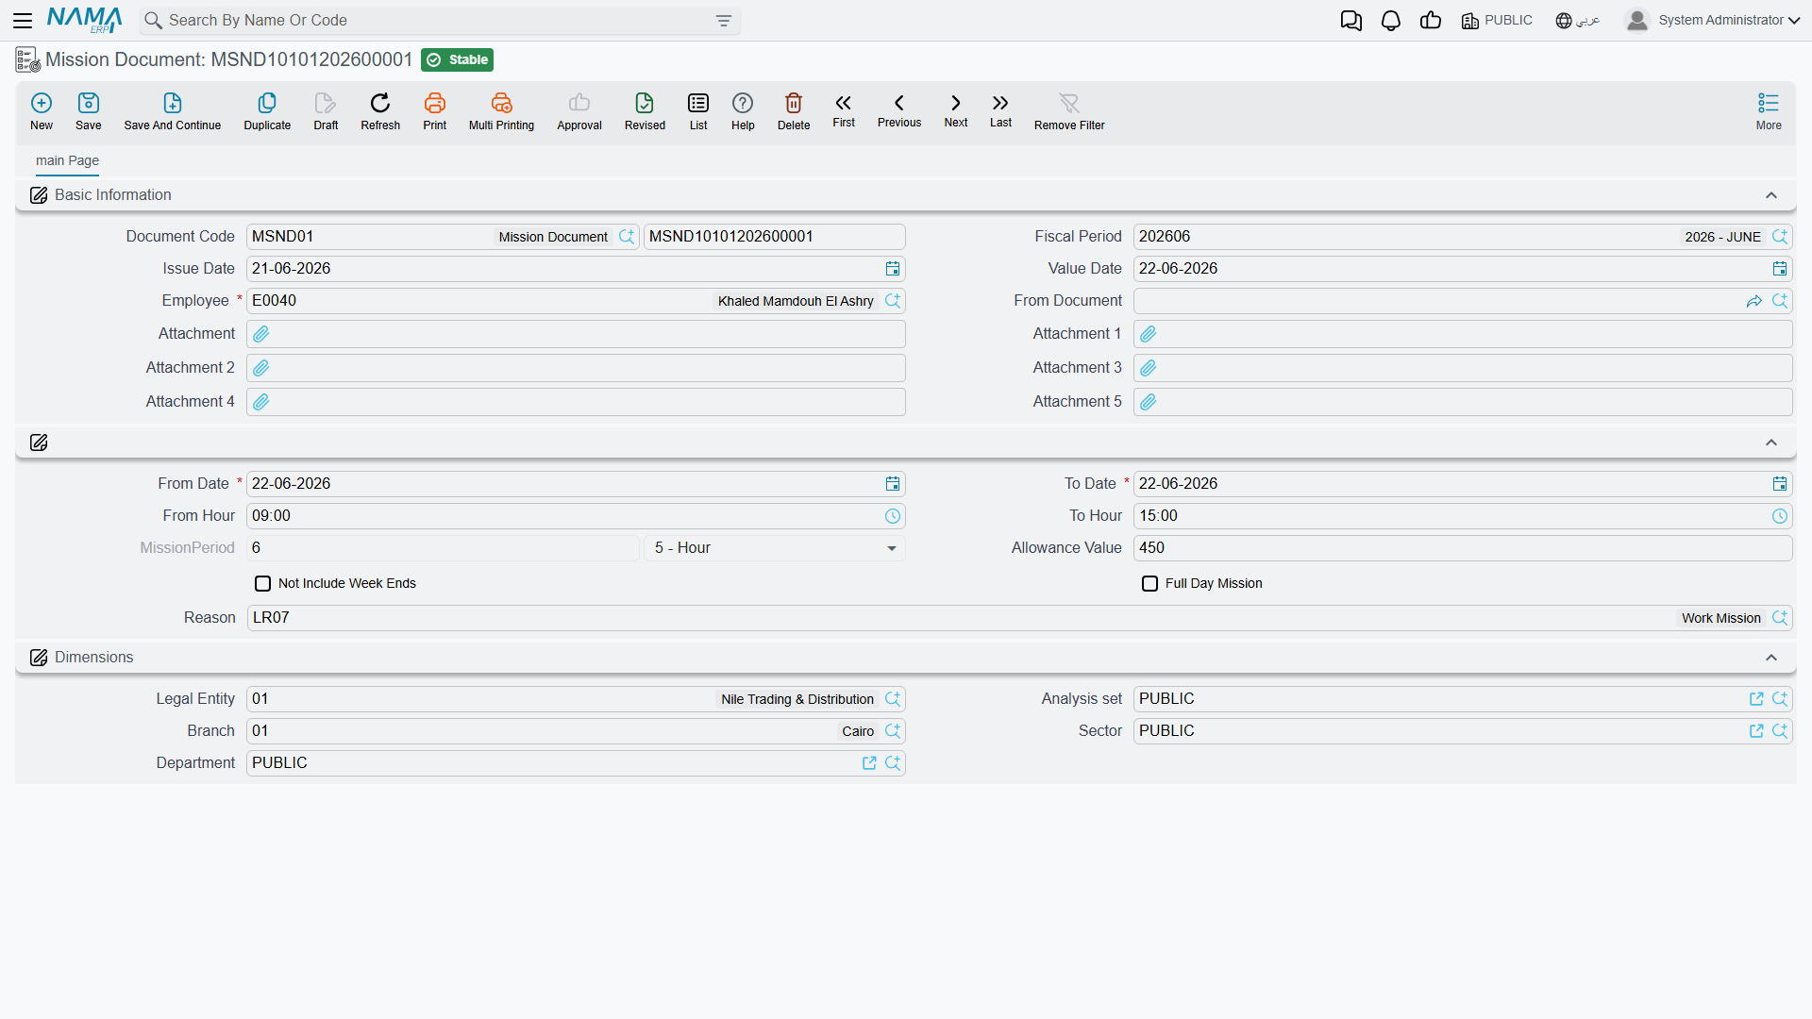Click the NAMA ERP logo
Image resolution: width=1812 pixels, height=1019 pixels.
point(85,20)
